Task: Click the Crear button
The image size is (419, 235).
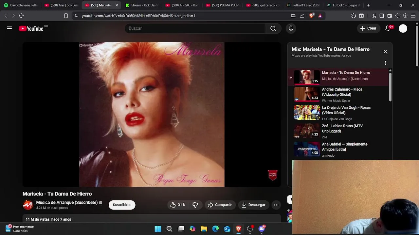Action: click(x=368, y=28)
